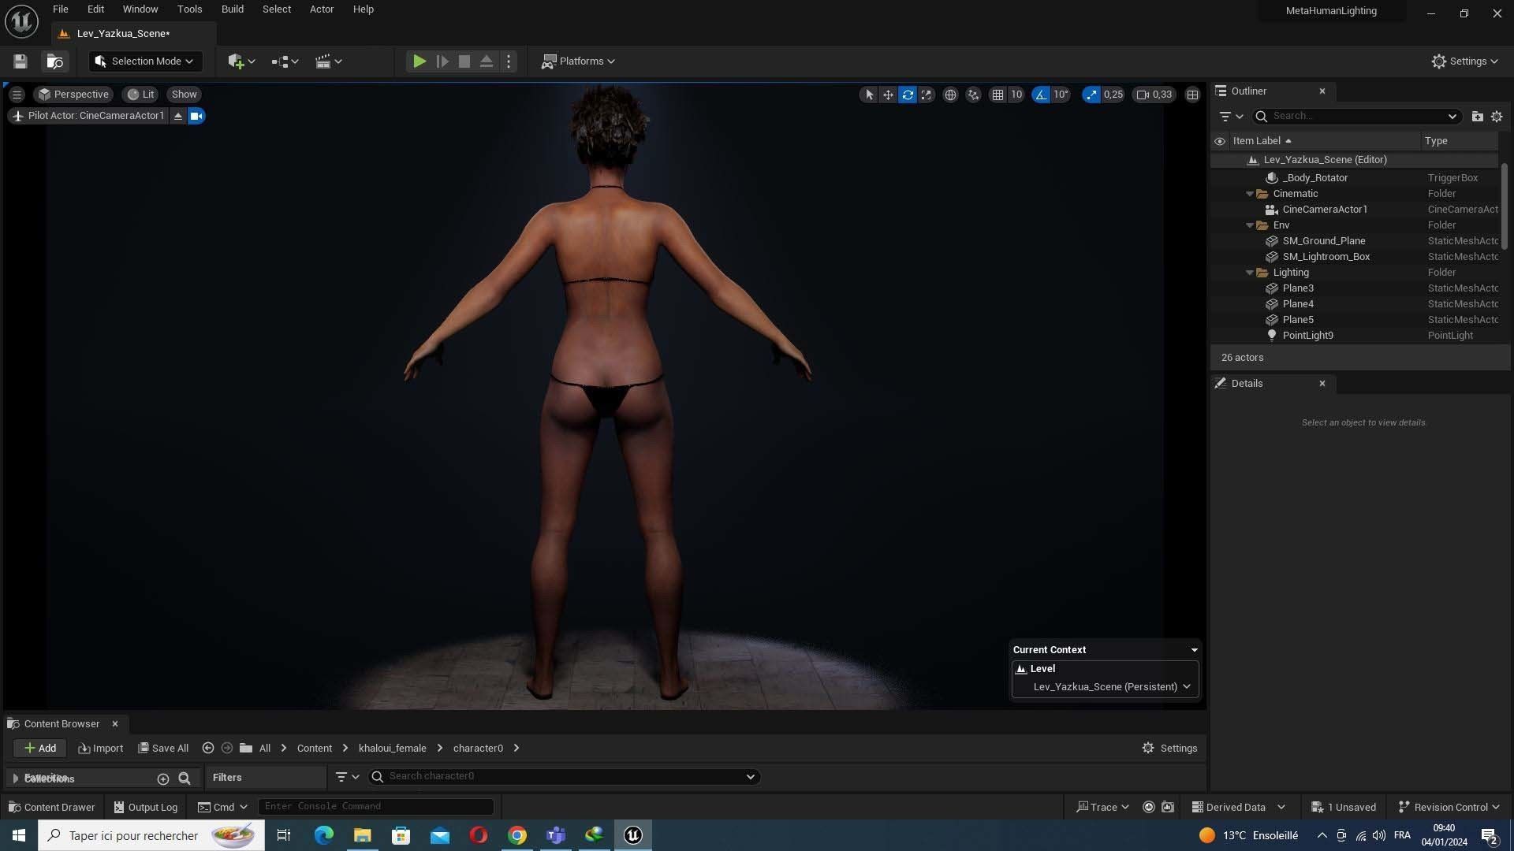The image size is (1514, 851).
Task: Select the Lev_Yazkua_Scene tab
Action: click(124, 33)
